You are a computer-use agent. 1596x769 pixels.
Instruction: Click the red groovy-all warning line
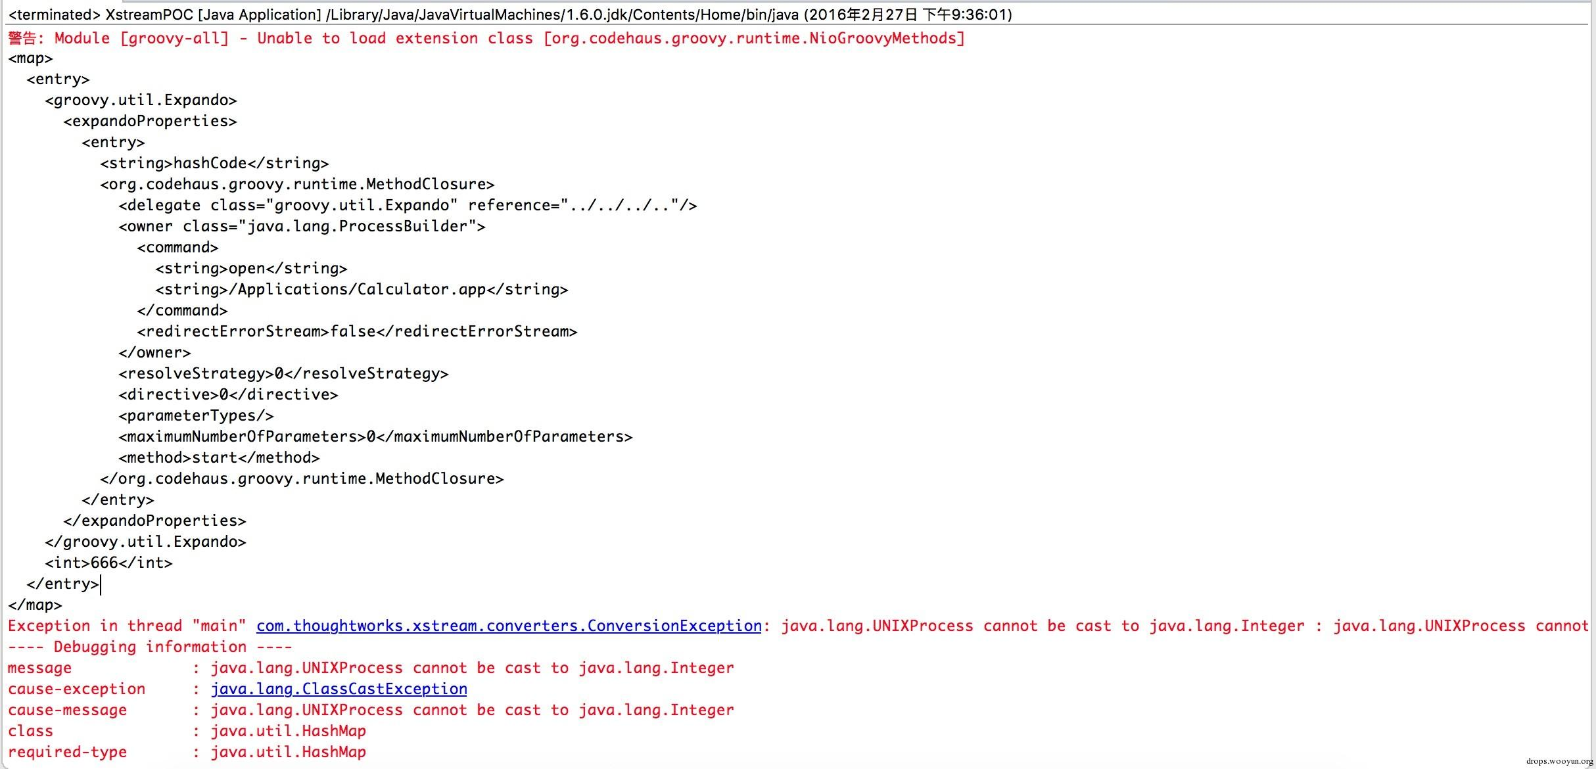coord(486,38)
